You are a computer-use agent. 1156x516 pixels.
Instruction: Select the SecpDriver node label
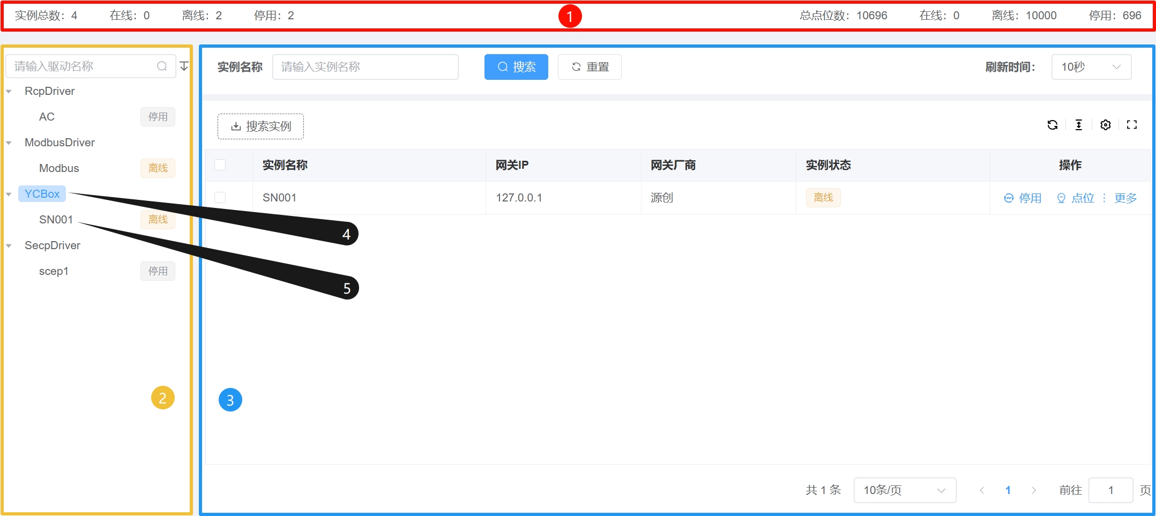pyautogui.click(x=53, y=245)
